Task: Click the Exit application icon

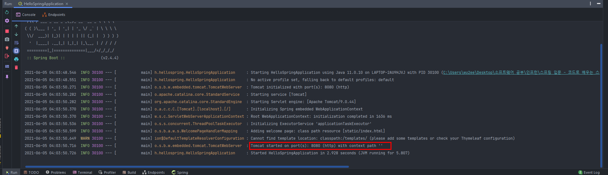Action: pyautogui.click(x=7, y=56)
